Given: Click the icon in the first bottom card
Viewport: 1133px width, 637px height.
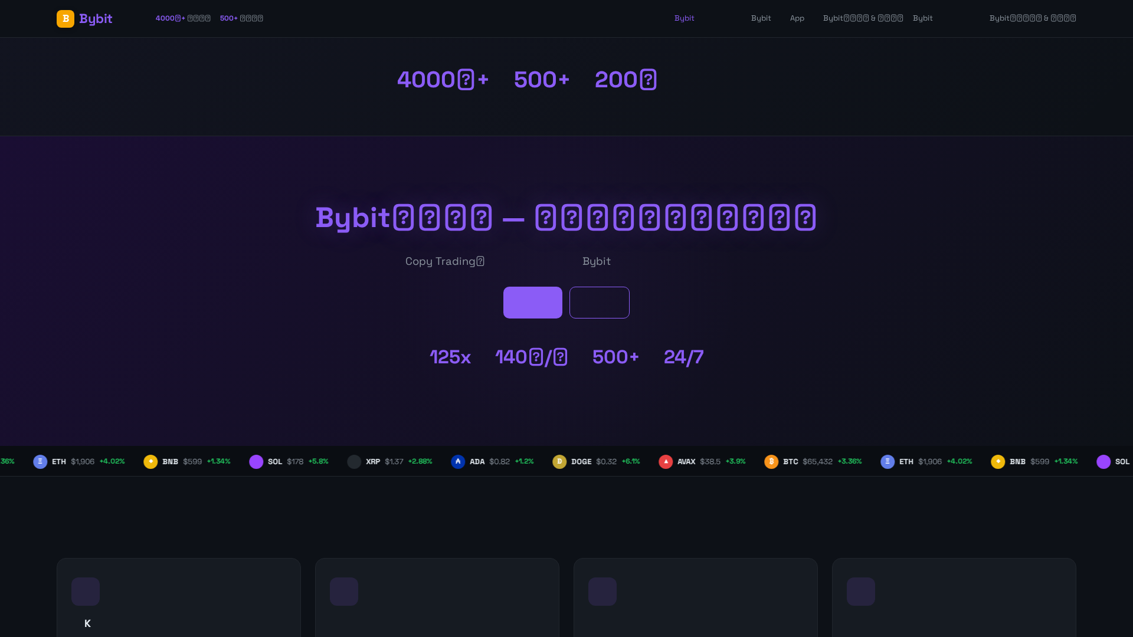Looking at the screenshot, I should pyautogui.click(x=86, y=592).
